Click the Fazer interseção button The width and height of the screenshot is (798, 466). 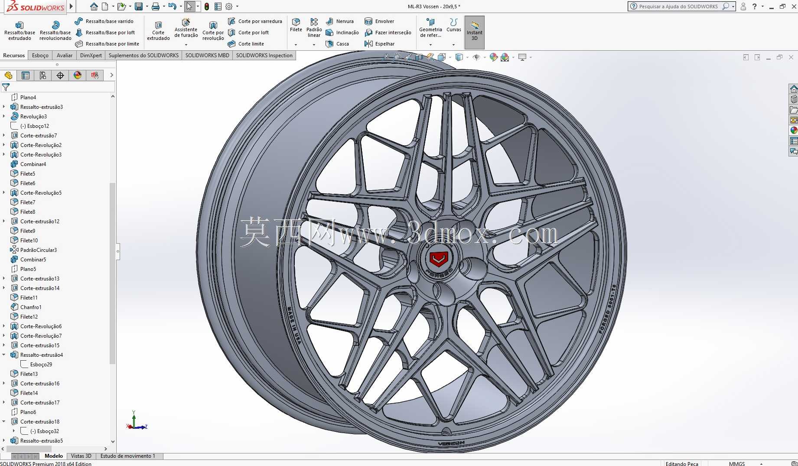[388, 33]
